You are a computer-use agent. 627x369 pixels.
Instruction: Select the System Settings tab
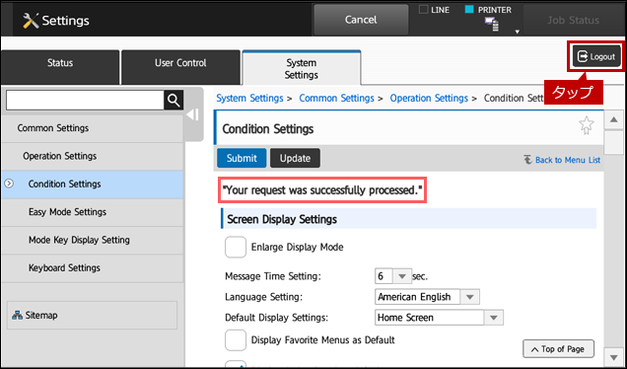pos(302,68)
